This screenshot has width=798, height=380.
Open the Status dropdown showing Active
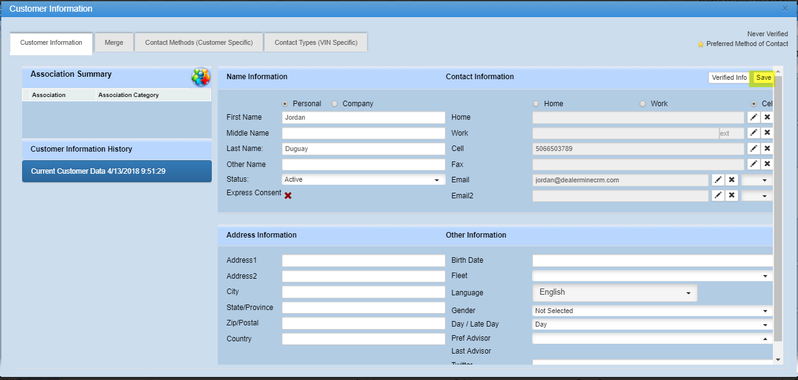363,180
